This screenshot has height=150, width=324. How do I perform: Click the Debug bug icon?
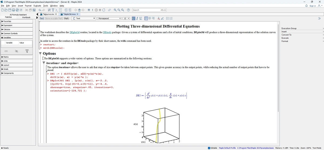[x=100, y=10]
